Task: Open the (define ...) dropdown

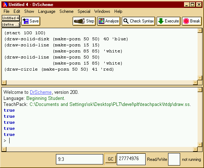Action: [11, 25]
